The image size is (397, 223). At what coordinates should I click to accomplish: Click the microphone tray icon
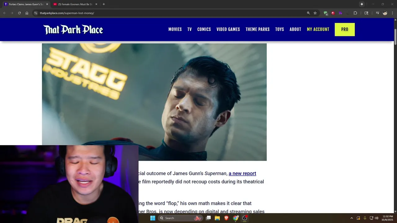(x=365, y=218)
